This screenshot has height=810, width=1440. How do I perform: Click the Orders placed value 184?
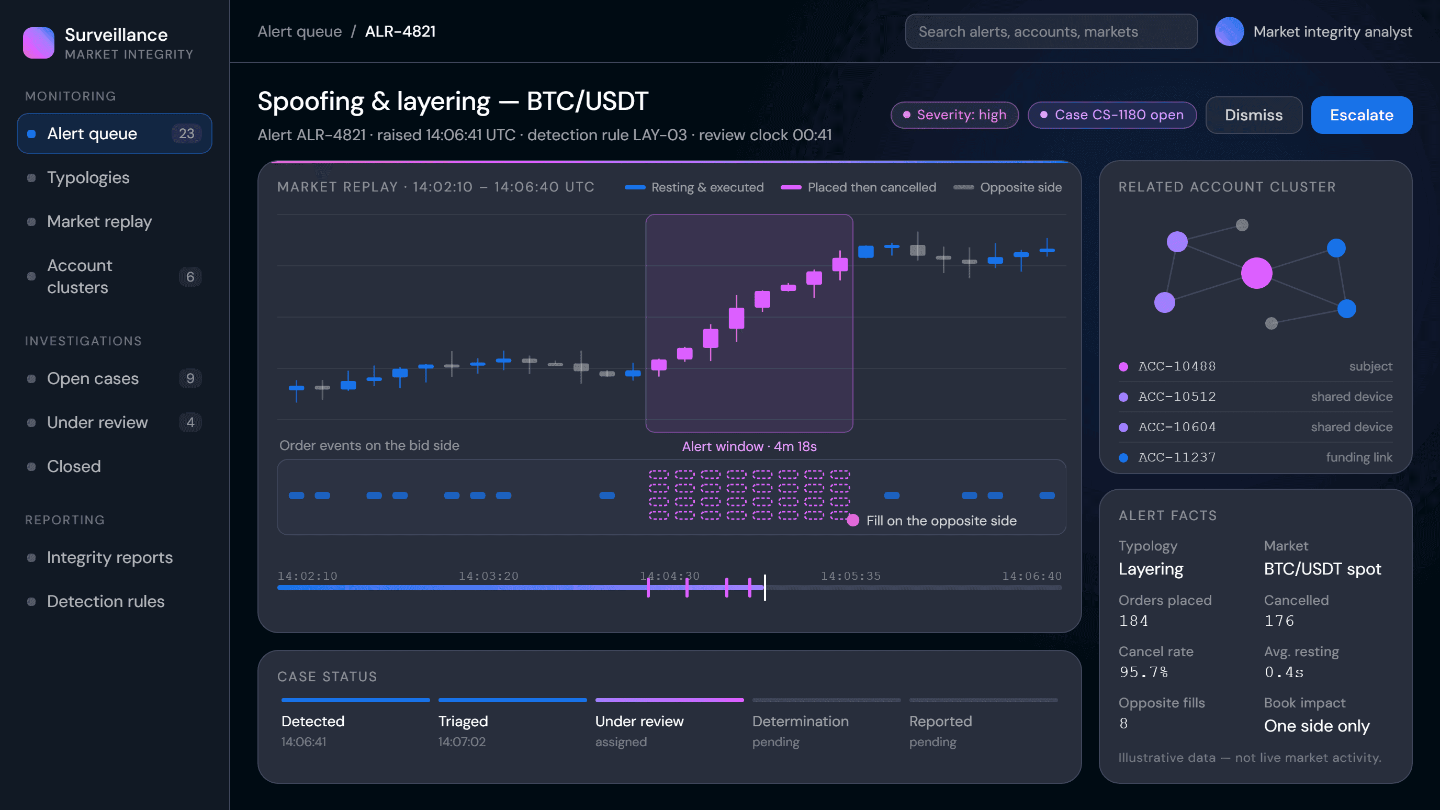point(1134,621)
